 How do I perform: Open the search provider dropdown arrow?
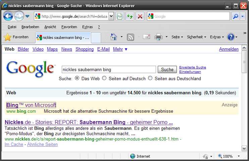coord(242,16)
